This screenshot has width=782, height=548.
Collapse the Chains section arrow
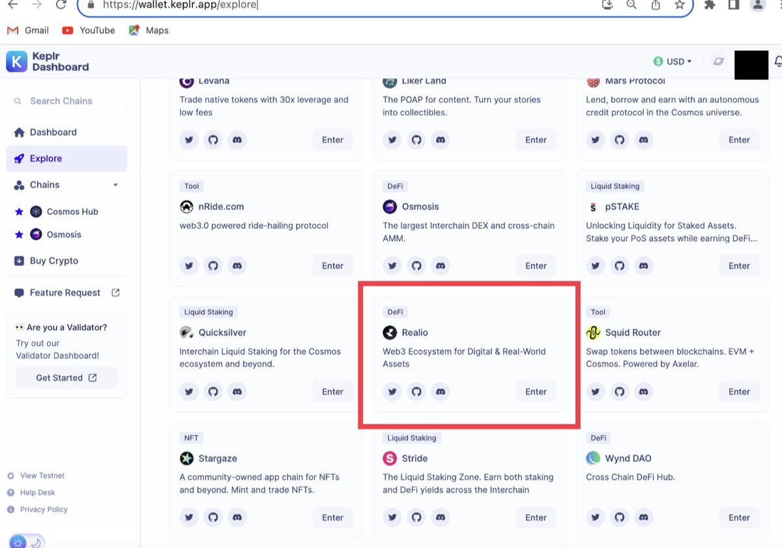[x=115, y=185]
